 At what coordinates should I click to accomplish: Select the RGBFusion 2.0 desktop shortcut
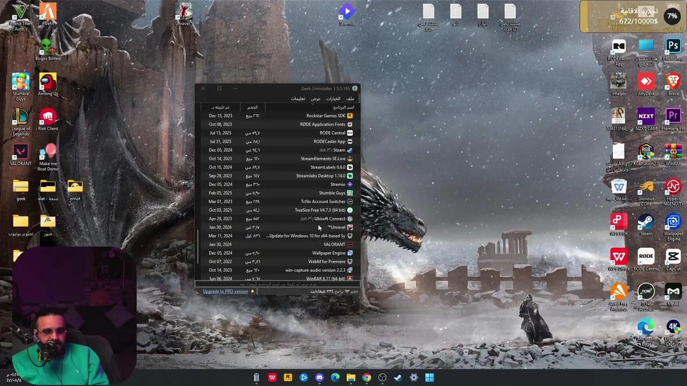646,154
